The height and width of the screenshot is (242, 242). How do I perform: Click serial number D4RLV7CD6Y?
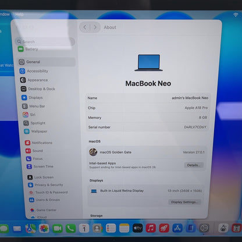(195, 127)
